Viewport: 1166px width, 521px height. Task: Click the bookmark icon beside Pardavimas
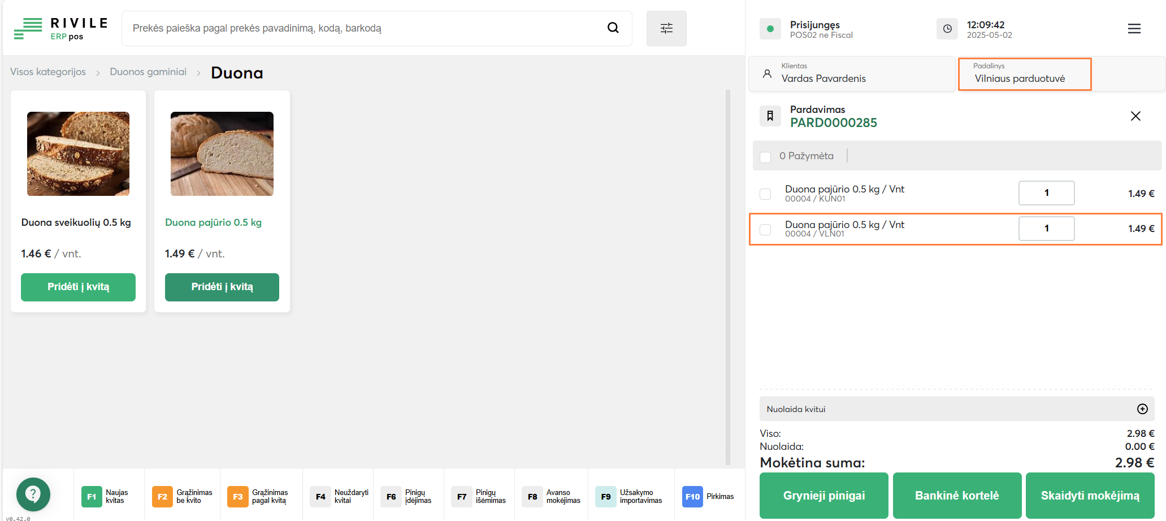(x=770, y=116)
